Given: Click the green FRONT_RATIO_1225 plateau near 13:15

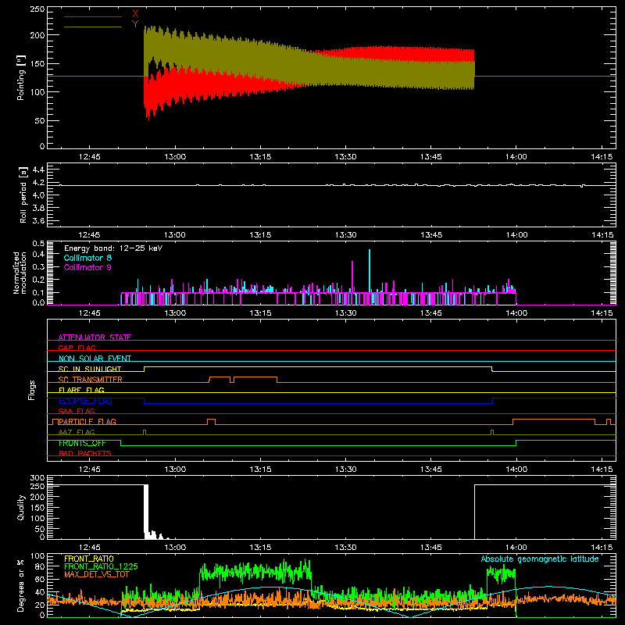Looking at the screenshot, I should pos(255,572).
